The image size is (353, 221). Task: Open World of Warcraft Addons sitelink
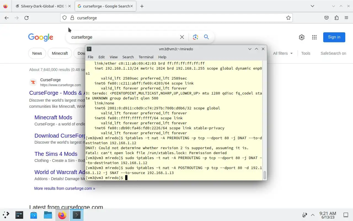click(60, 172)
